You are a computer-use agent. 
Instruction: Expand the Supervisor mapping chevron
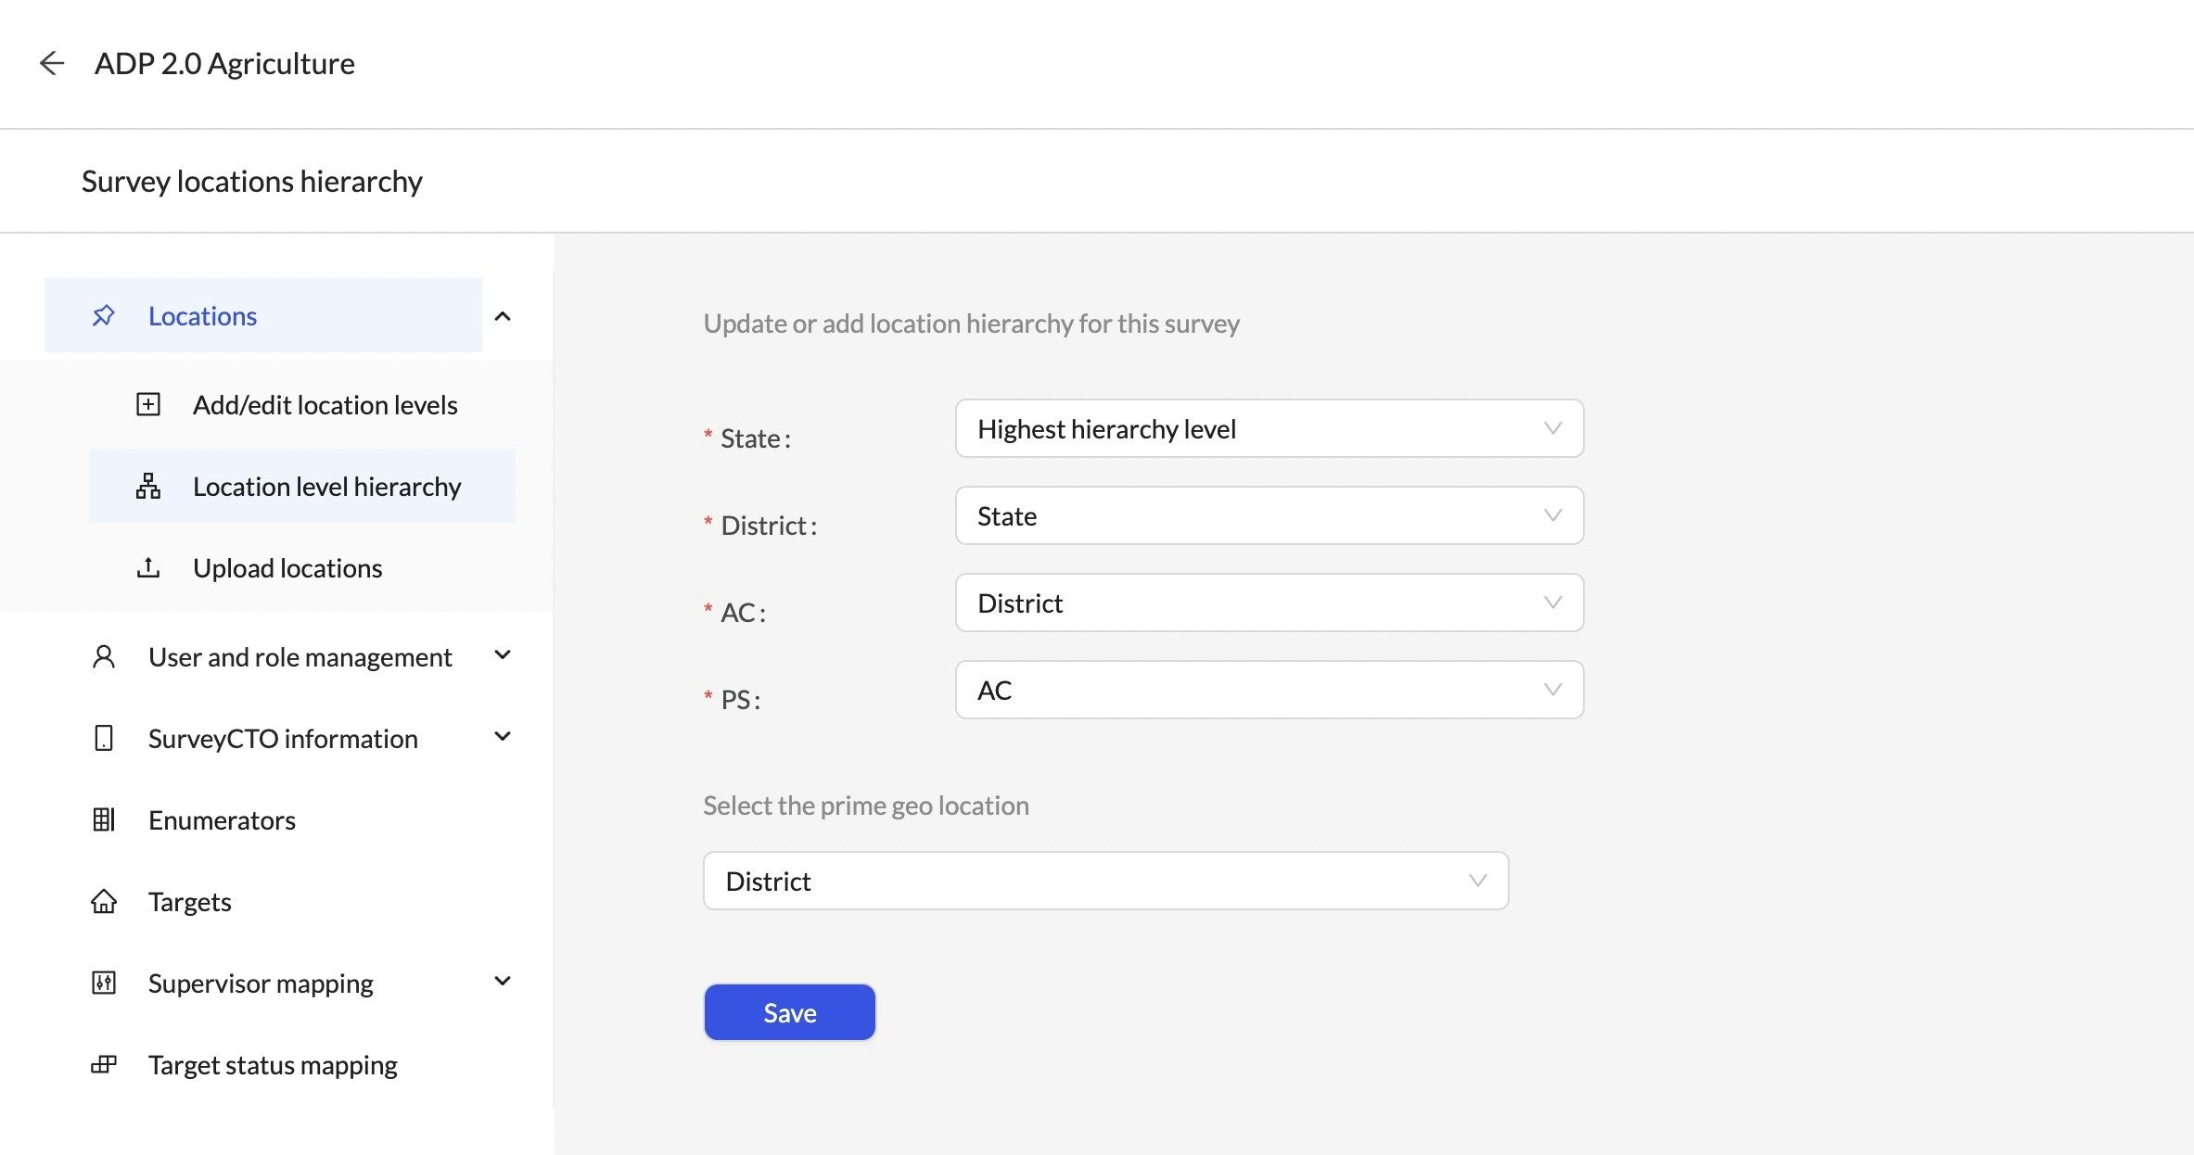(503, 982)
